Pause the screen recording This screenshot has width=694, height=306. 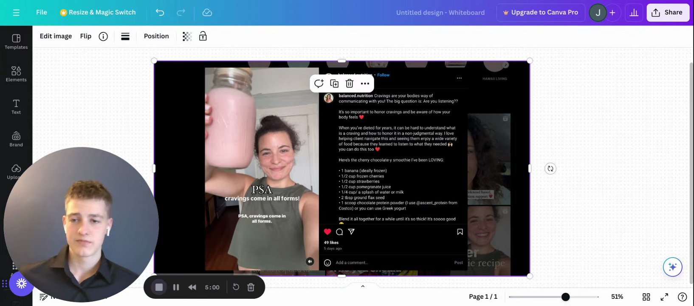point(176,287)
